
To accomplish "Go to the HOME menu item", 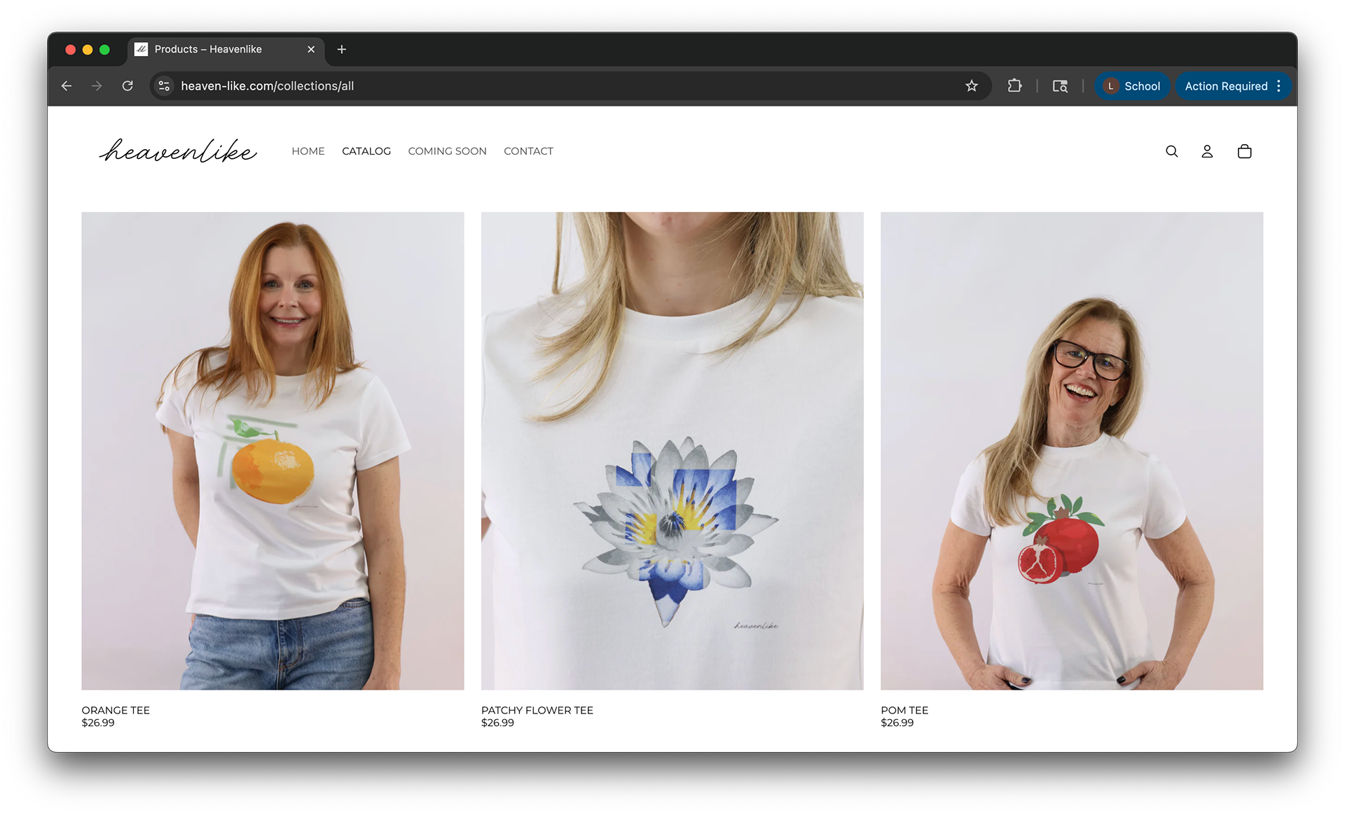I will pos(308,151).
